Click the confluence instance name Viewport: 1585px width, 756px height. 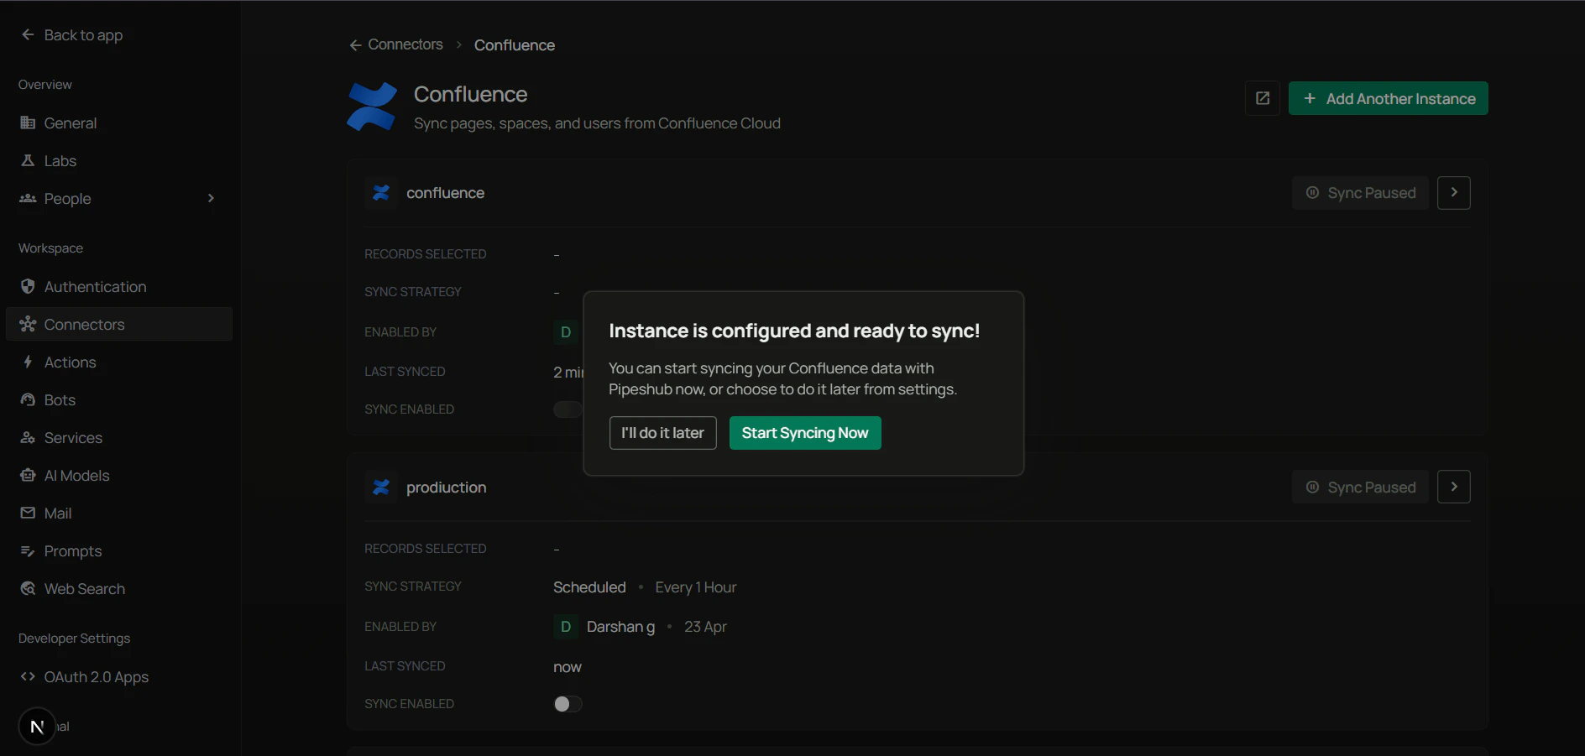(445, 193)
